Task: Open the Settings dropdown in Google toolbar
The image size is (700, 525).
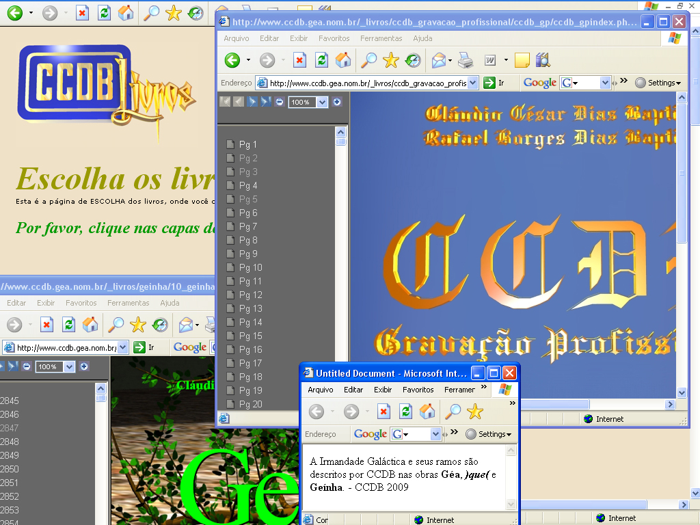Action: [659, 83]
